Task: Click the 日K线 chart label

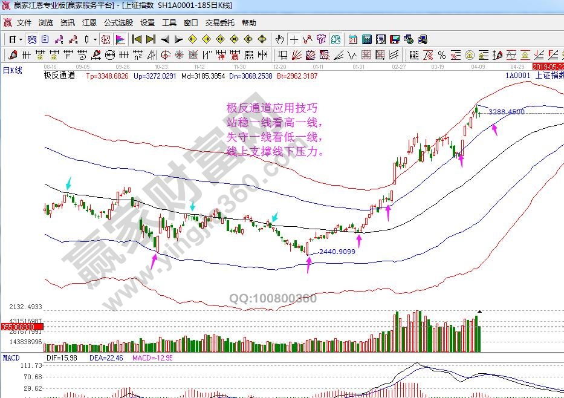Action: [x=13, y=70]
